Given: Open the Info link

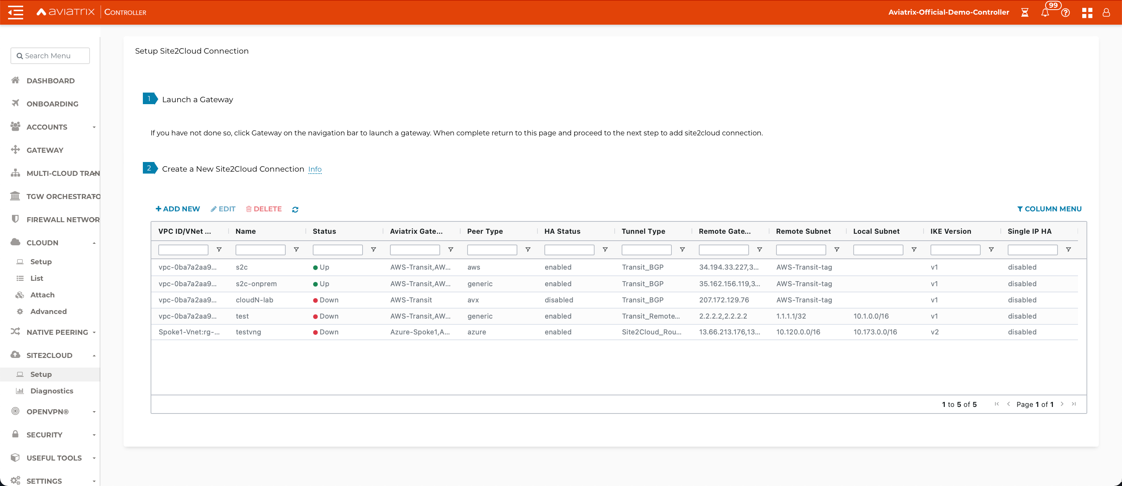Looking at the screenshot, I should (x=314, y=169).
